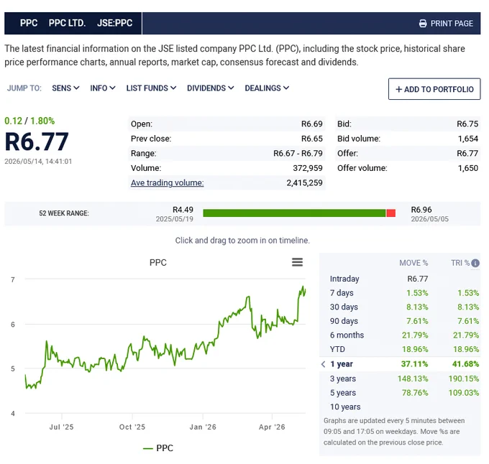Click the printer icon beside Print Page
The width and height of the screenshot is (489, 464).
pos(423,24)
